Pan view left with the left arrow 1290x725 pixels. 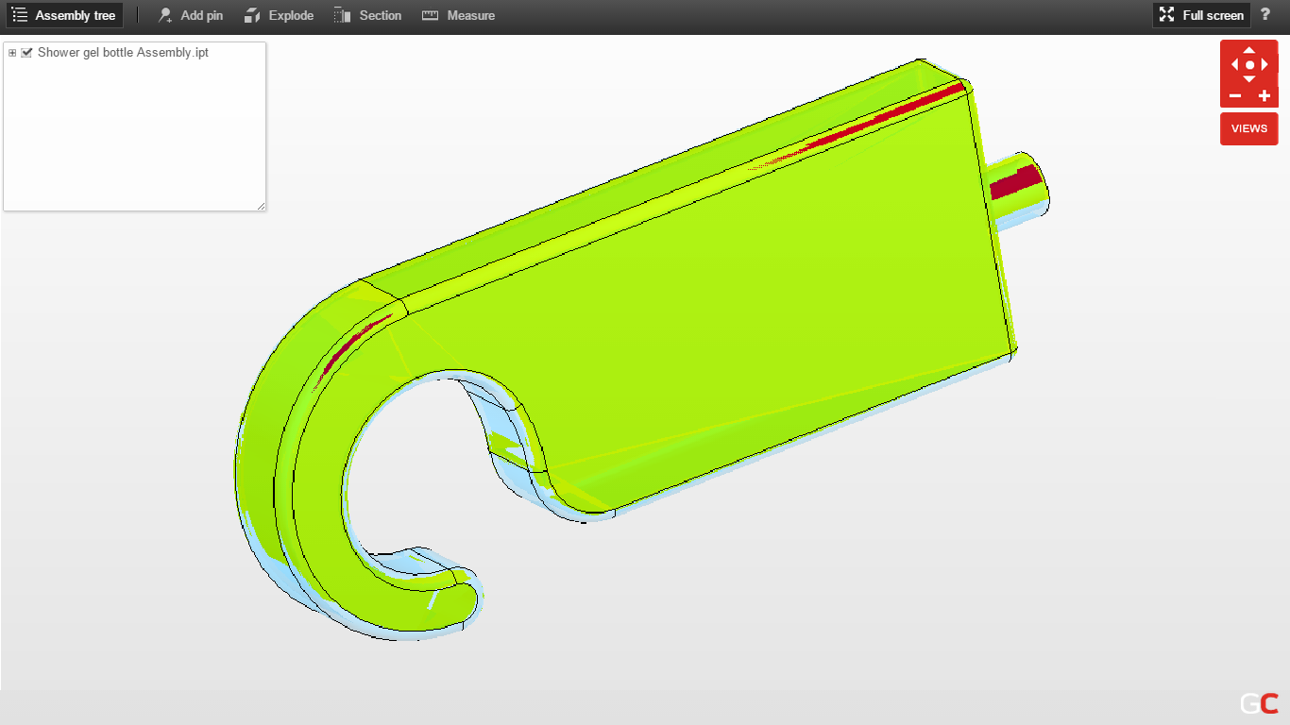pos(1235,65)
